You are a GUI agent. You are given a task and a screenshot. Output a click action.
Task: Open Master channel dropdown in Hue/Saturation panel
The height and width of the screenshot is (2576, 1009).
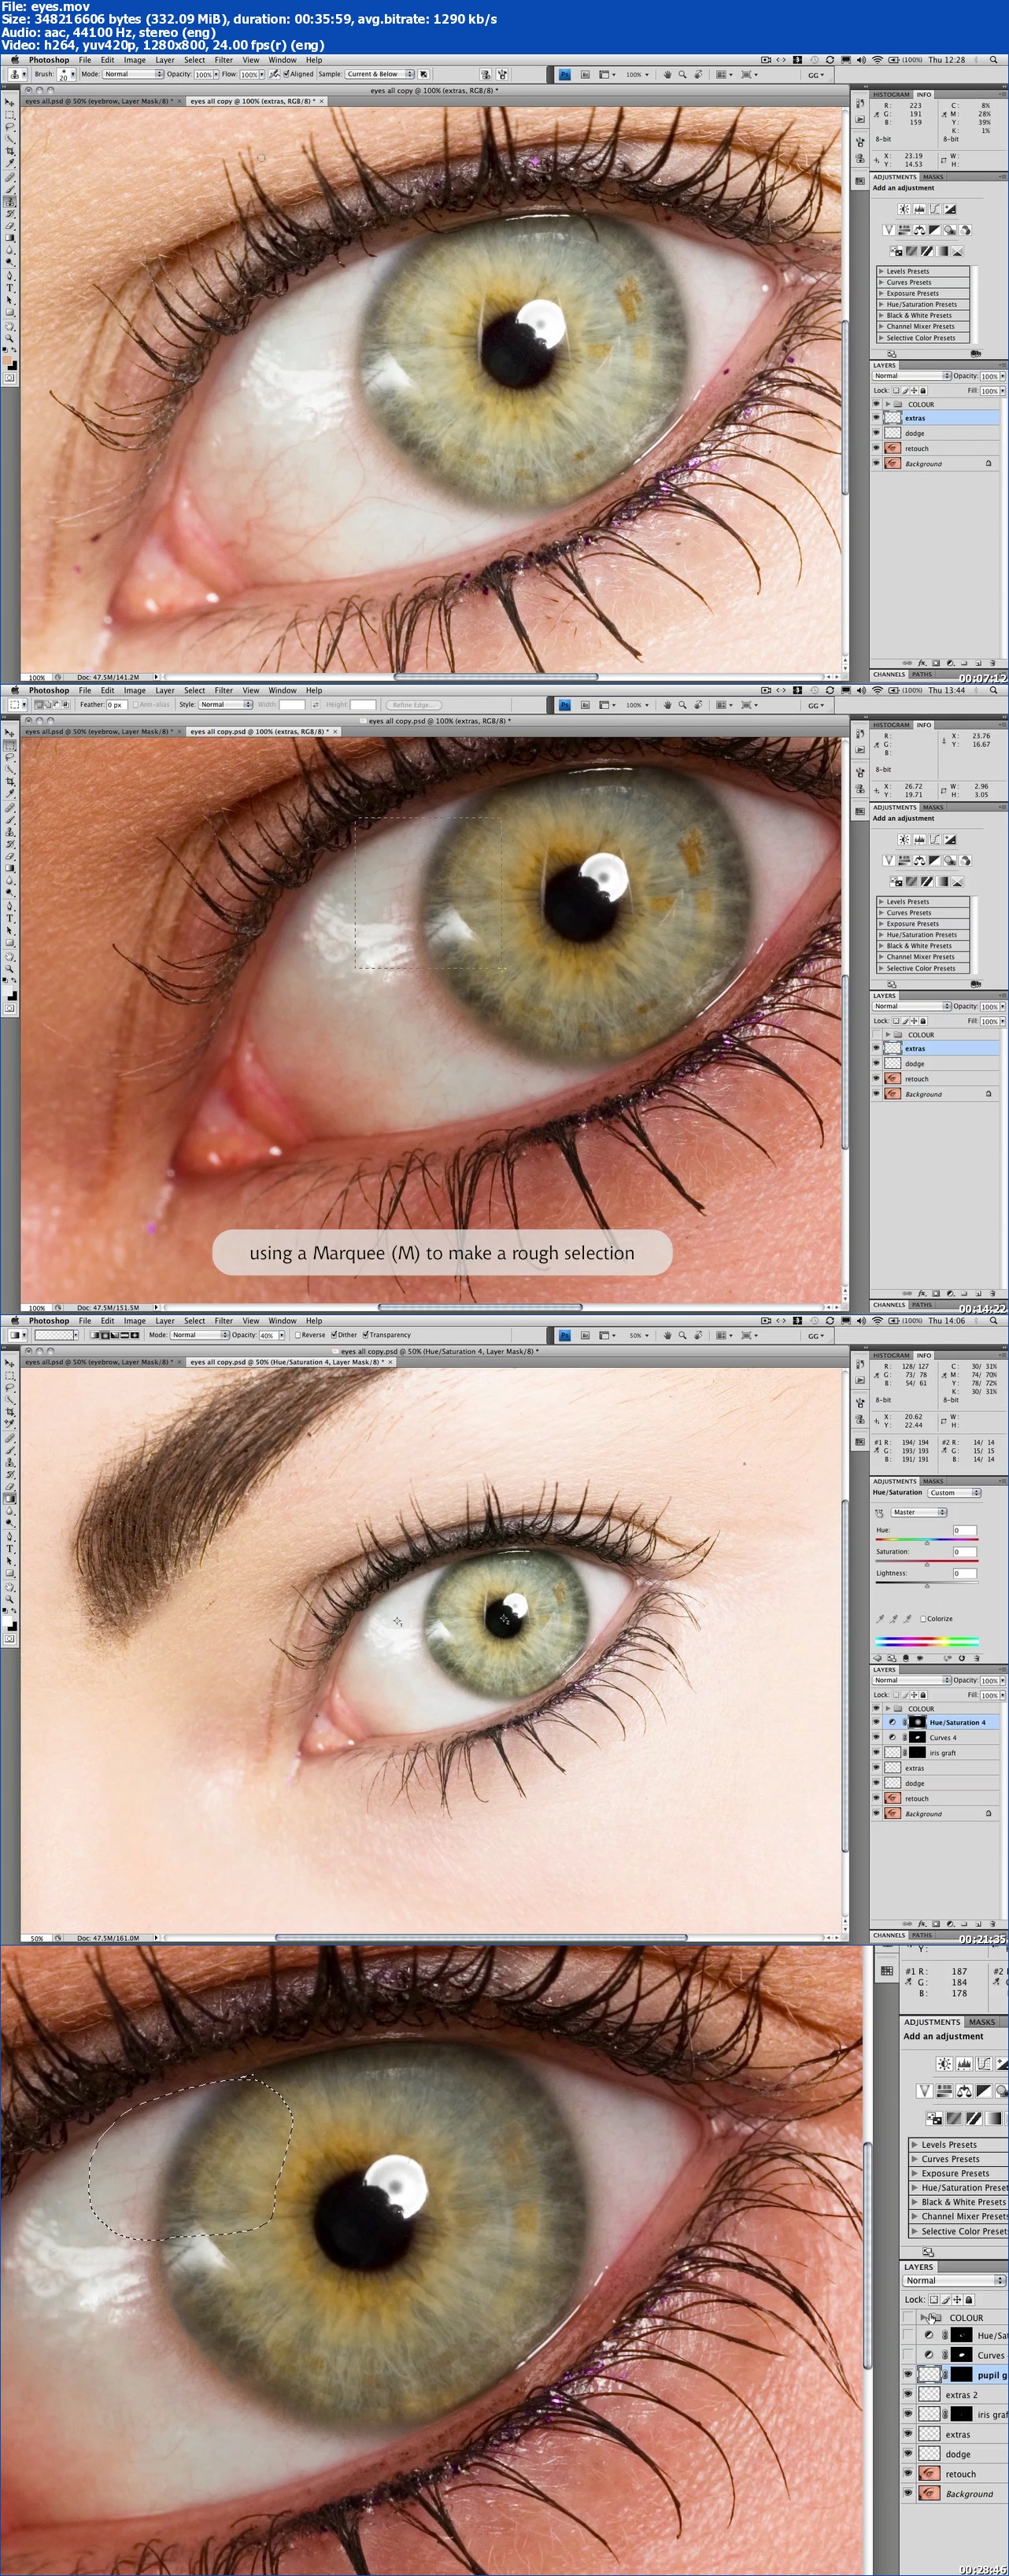(919, 1512)
